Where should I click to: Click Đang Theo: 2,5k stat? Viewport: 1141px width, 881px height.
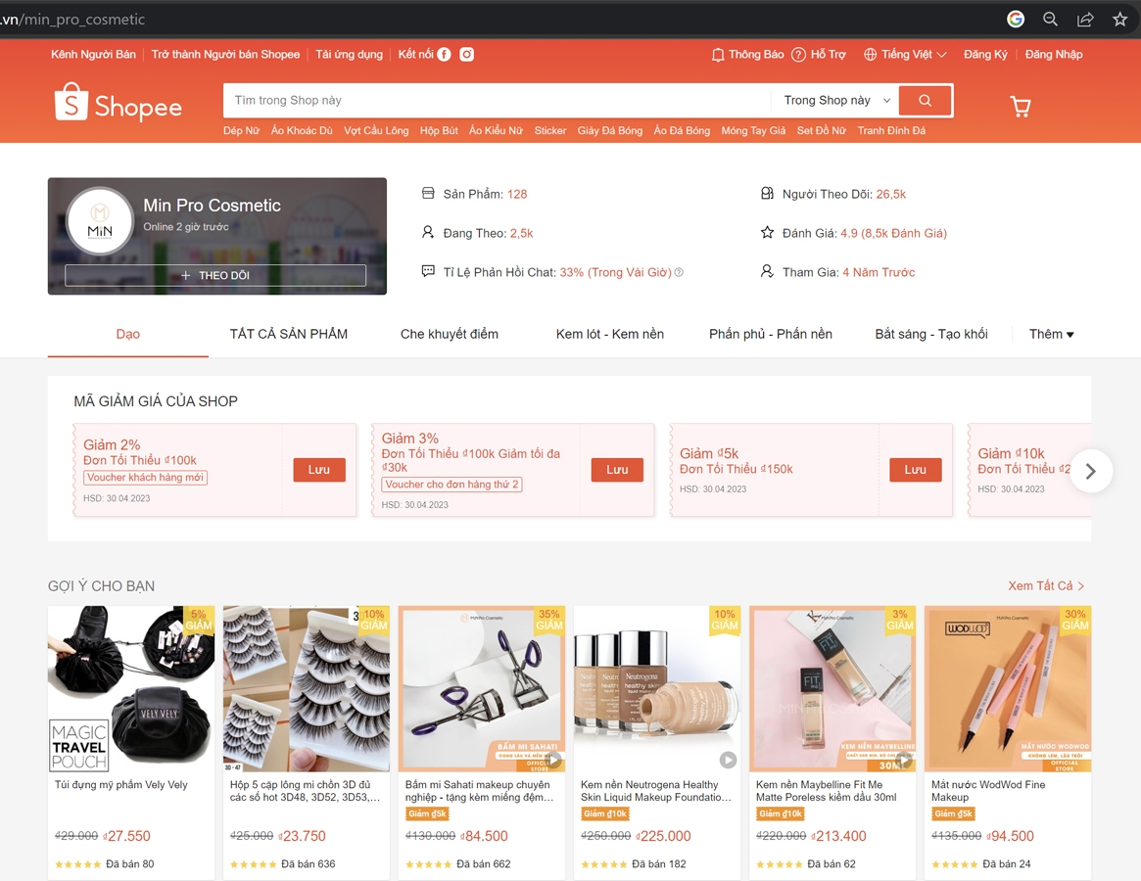(488, 234)
